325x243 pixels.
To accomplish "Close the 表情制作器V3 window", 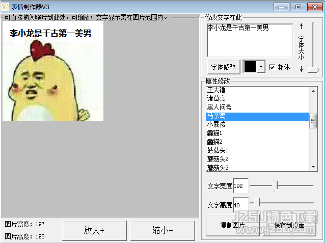I will [x=315, y=7].
